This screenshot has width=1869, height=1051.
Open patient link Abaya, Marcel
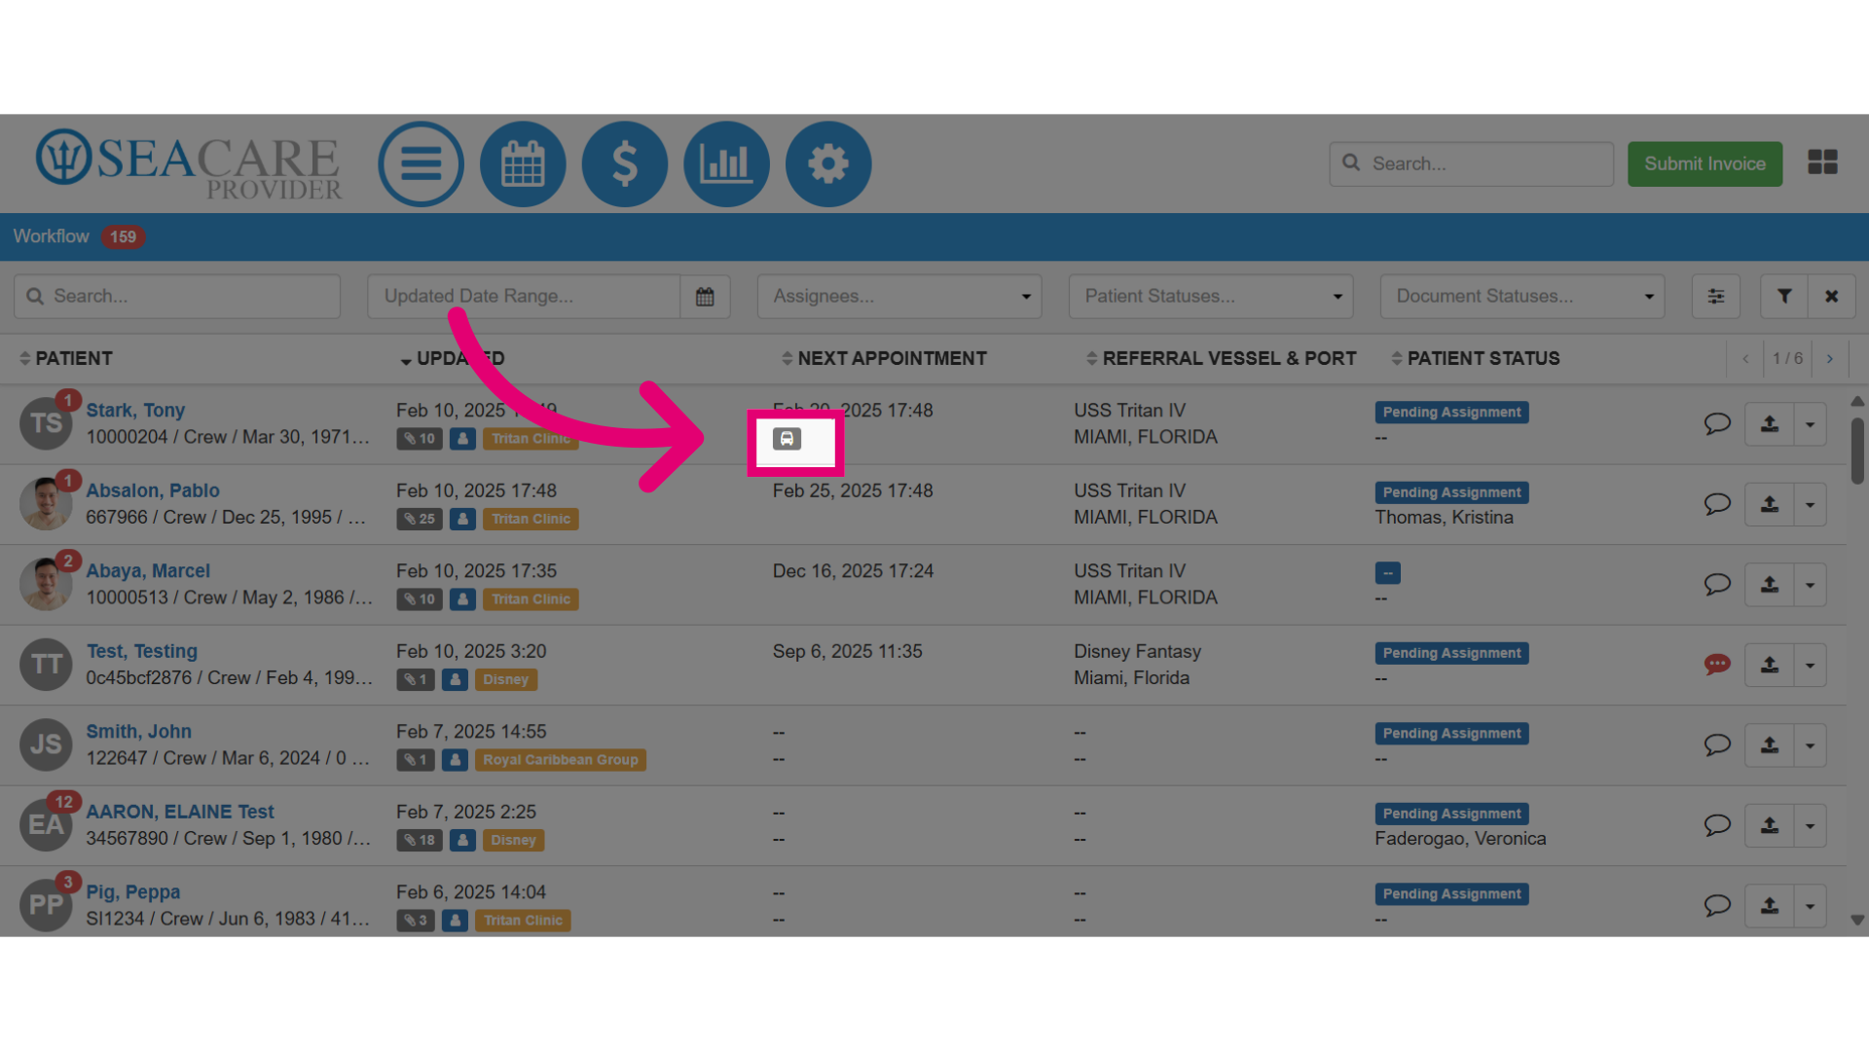(148, 571)
